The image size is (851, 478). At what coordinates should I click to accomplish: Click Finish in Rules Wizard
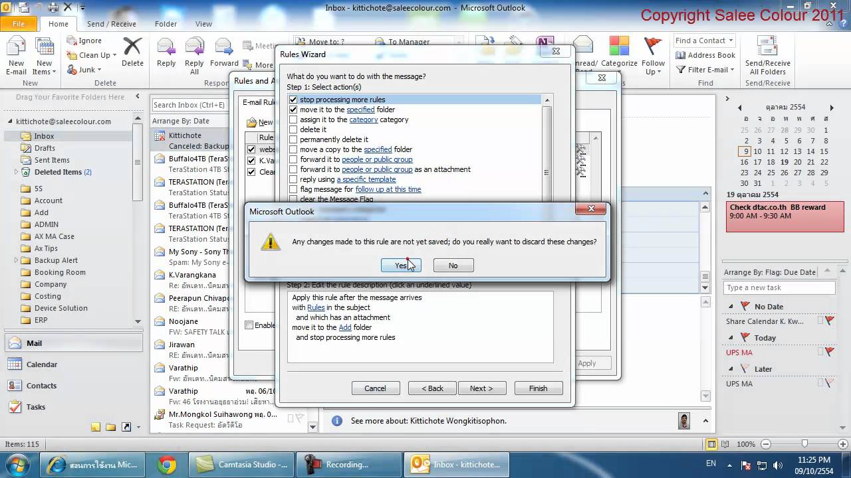538,388
